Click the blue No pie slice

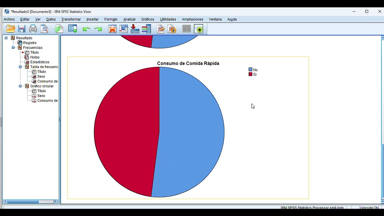[x=192, y=132]
